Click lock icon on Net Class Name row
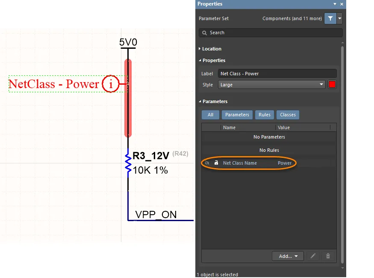 pyautogui.click(x=216, y=163)
